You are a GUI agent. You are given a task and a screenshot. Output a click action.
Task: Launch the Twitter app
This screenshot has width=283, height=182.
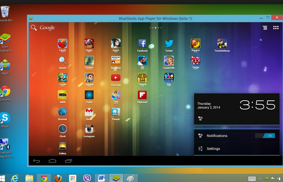pos(169,43)
